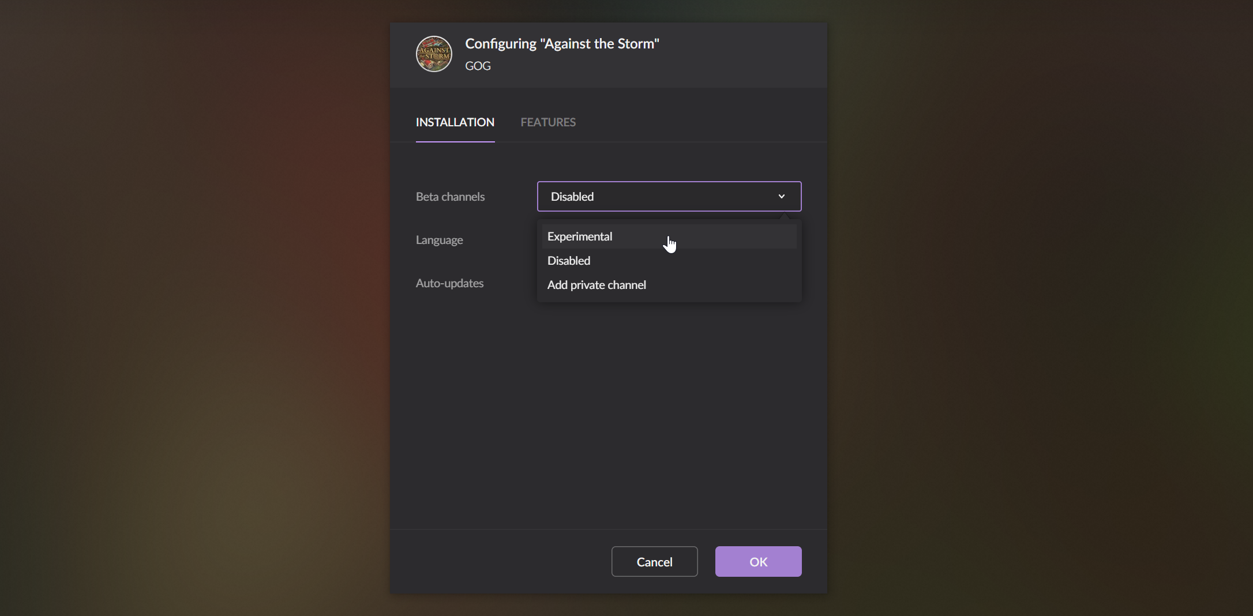Click the Configuring "Against the Storm" title
Viewport: 1253px width, 616px height.
(x=562, y=44)
